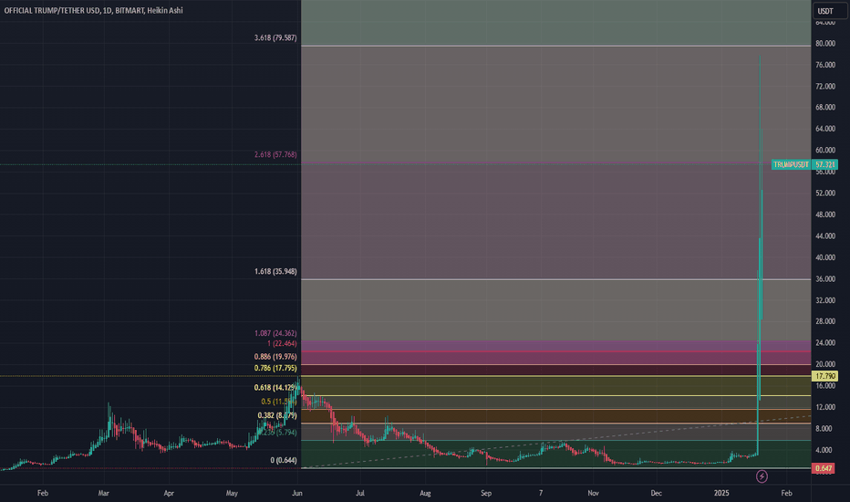Viewport: 850px width, 502px height.
Task: Click the Dec label on time axis
Action: point(657,493)
